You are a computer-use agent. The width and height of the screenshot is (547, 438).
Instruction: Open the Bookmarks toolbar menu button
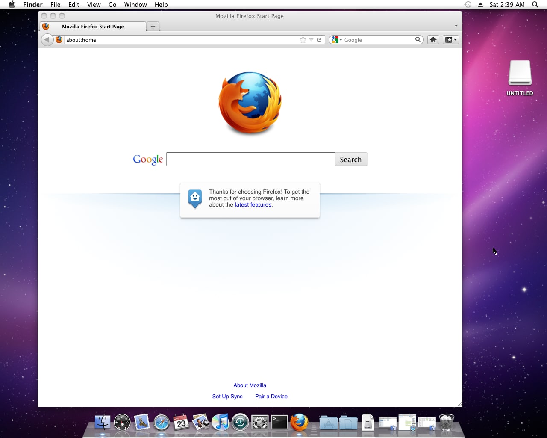(451, 40)
